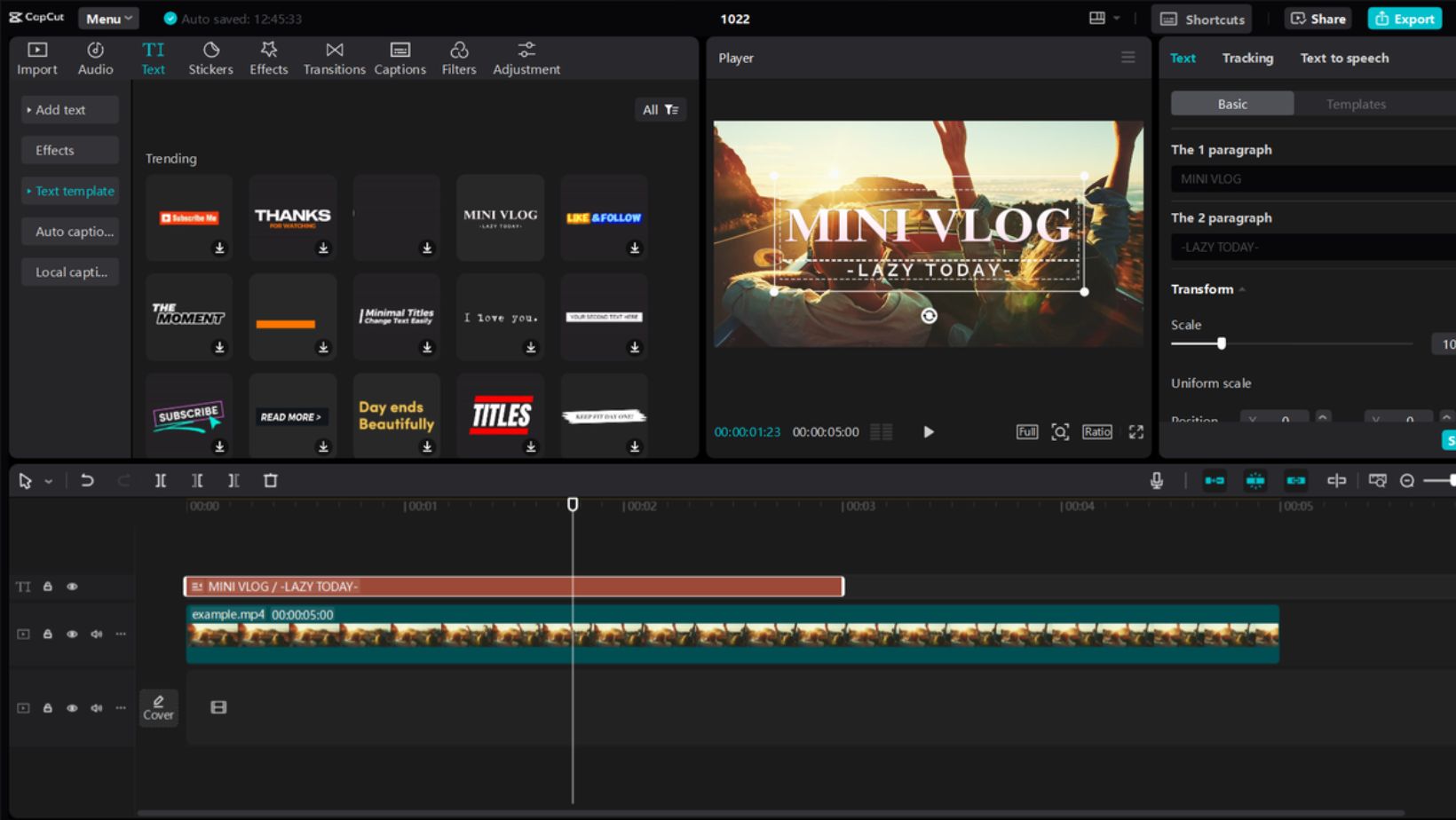The height and width of the screenshot is (820, 1456).
Task: Open the Captions panel
Action: (400, 59)
